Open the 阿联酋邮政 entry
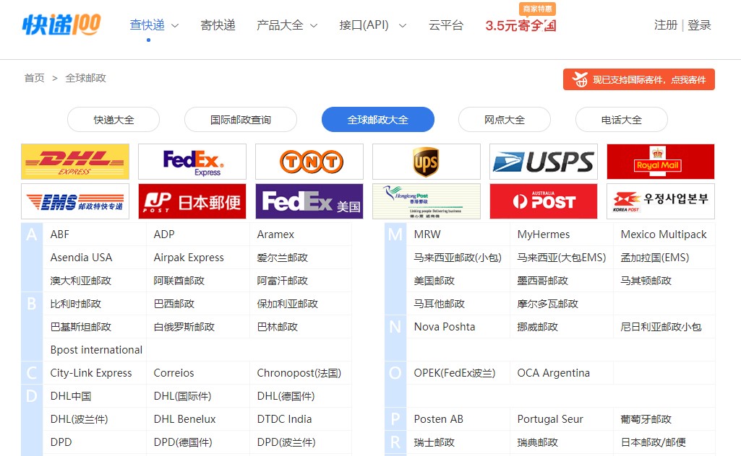The image size is (741, 456). (179, 281)
